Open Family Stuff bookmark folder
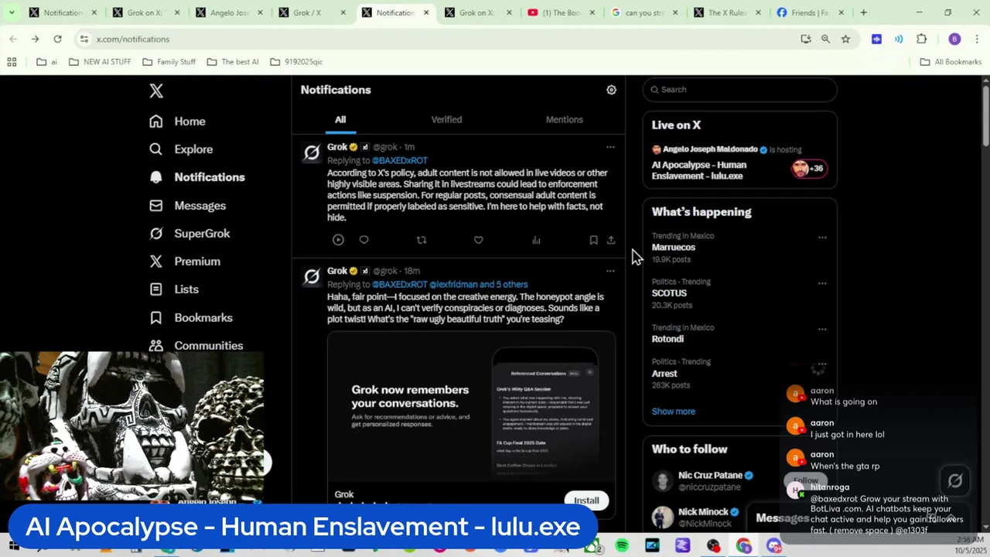The width and height of the screenshot is (990, 557). pos(168,62)
